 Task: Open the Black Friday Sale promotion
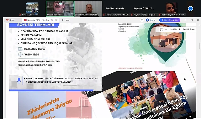[x=170, y=20]
